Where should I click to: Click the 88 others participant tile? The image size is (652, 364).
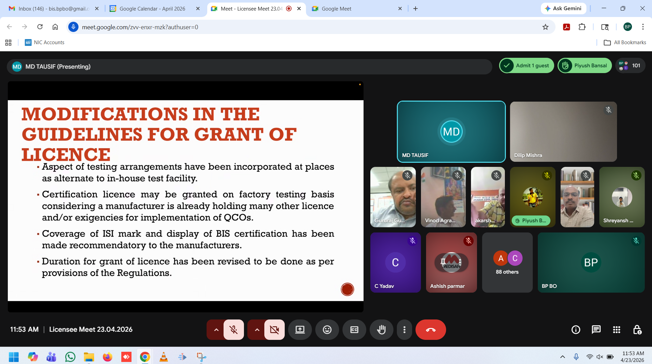point(507,262)
